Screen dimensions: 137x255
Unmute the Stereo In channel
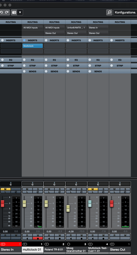[5, 189]
